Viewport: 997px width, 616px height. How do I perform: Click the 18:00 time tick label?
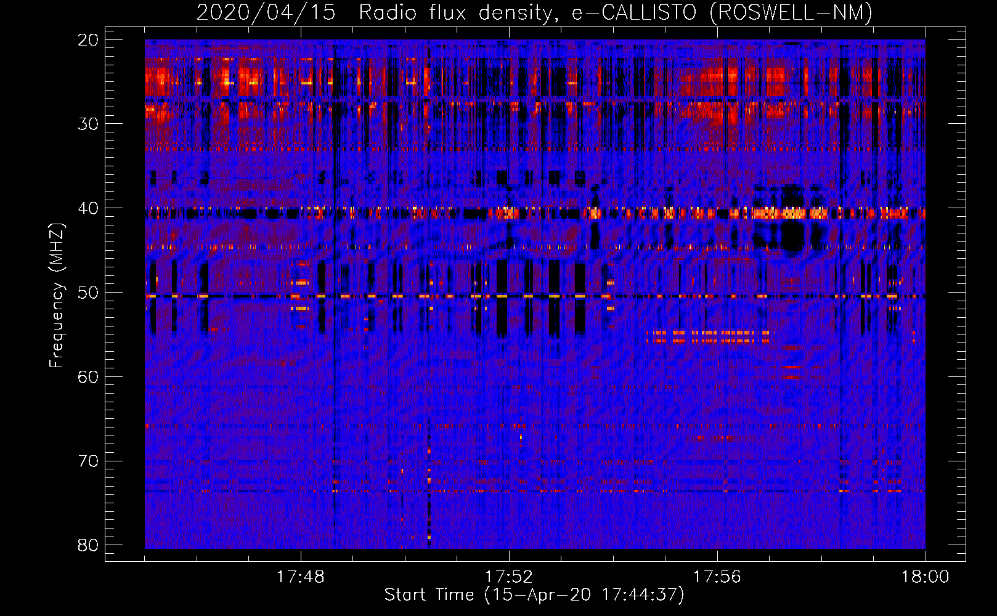[x=926, y=577]
